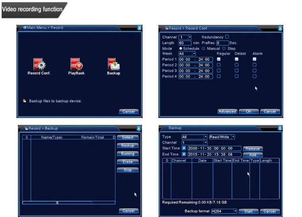
Task: Start the backup with Start button
Action: [248, 211]
